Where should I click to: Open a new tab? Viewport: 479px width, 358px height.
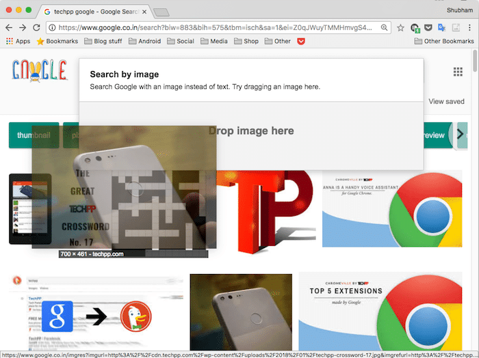(161, 12)
